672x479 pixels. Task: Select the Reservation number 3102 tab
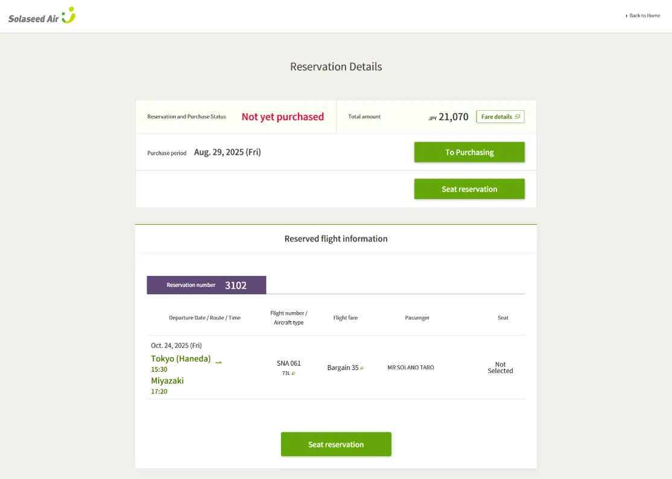click(206, 285)
